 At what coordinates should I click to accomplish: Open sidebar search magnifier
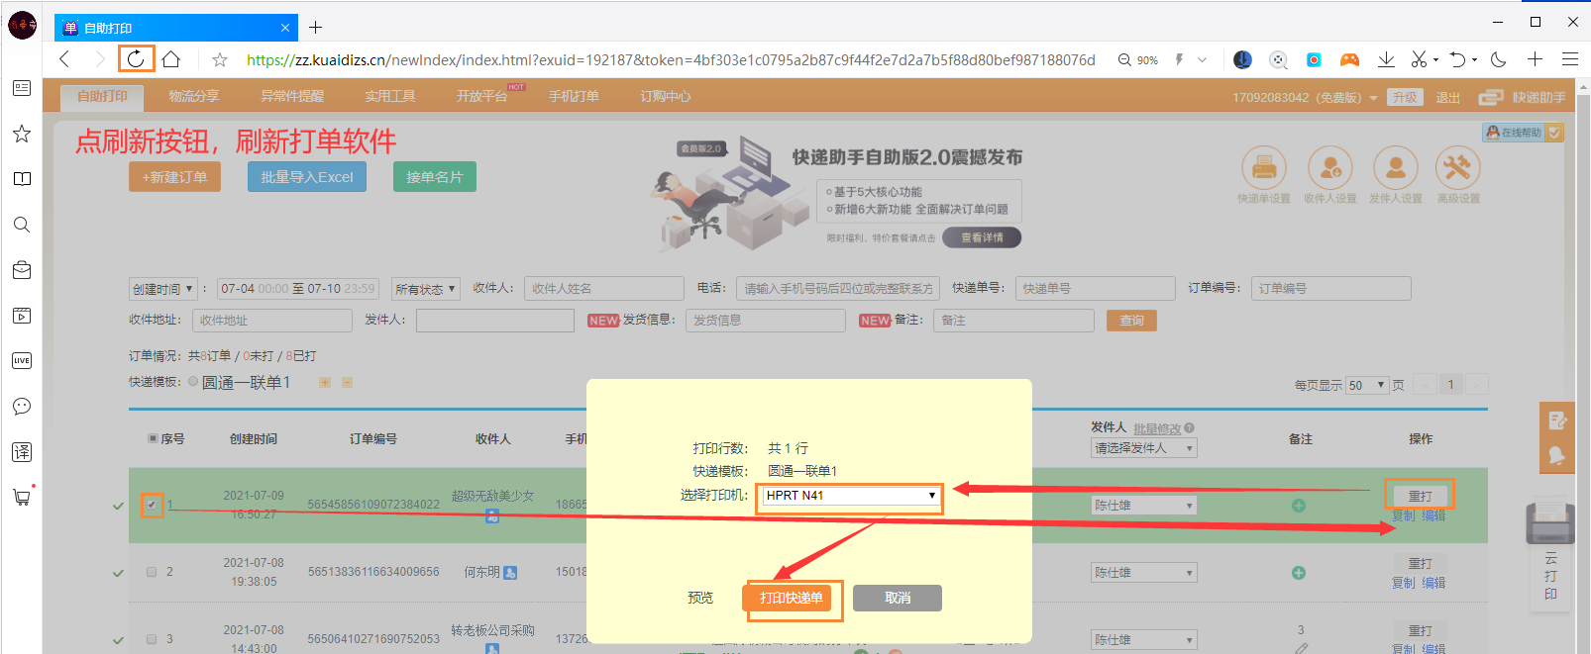[x=22, y=225]
